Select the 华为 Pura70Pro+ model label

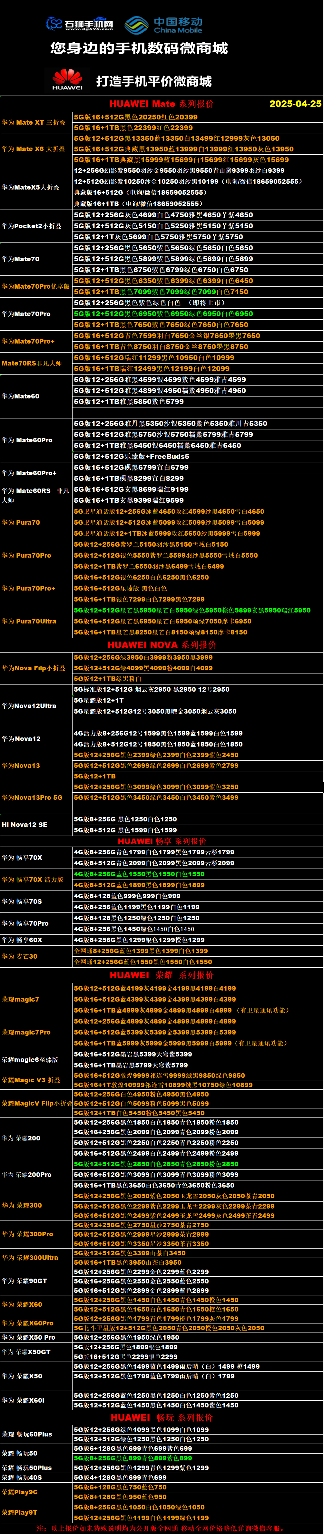29,588
